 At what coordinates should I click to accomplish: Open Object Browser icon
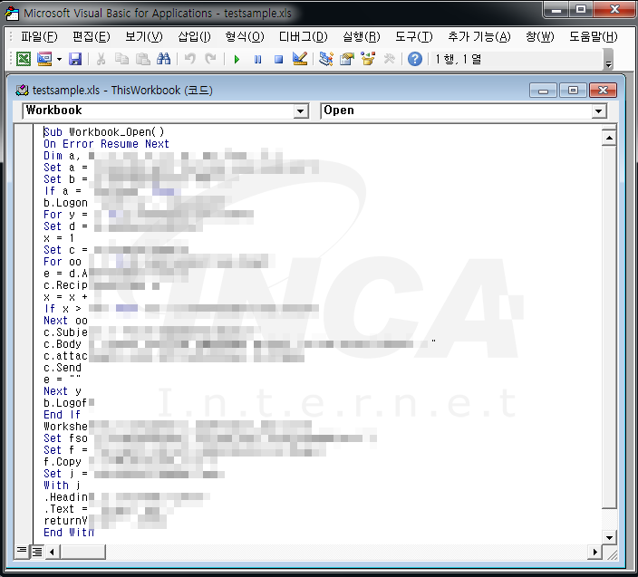click(368, 60)
